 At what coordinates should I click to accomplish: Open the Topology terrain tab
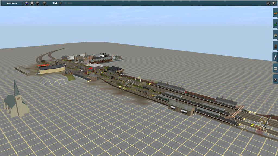tap(275, 12)
